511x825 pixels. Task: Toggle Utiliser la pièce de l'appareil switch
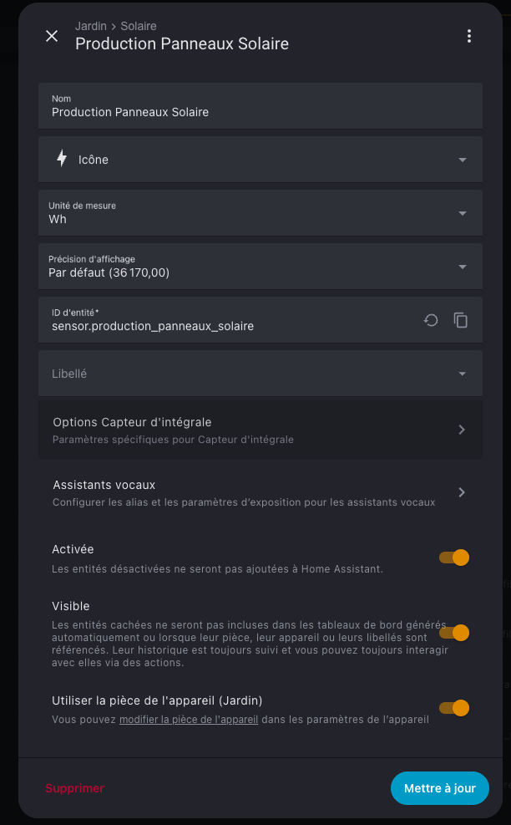[454, 708]
